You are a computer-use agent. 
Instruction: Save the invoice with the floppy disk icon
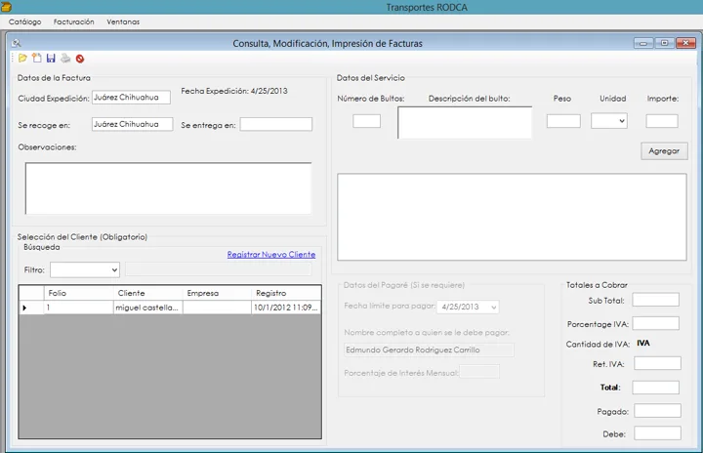(x=51, y=58)
